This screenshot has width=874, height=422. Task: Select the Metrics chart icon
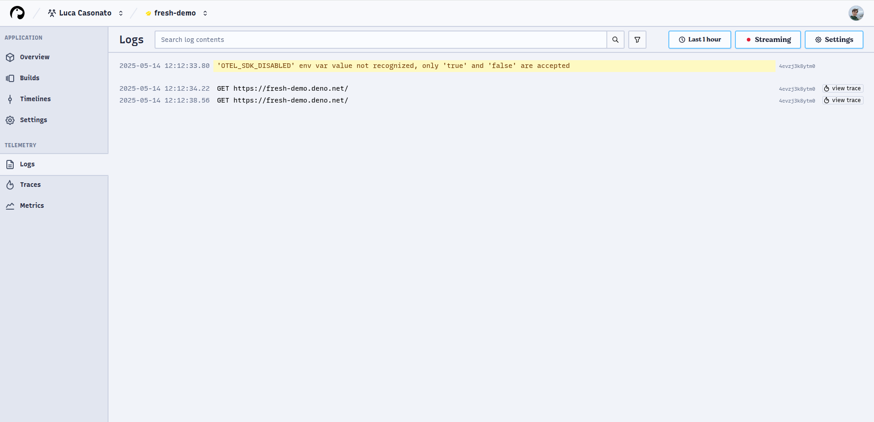(10, 206)
